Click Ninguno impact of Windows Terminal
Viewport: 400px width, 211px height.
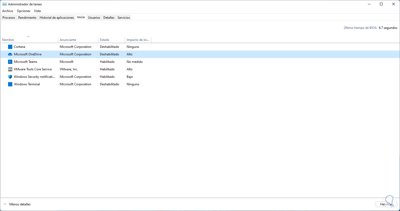(x=133, y=84)
